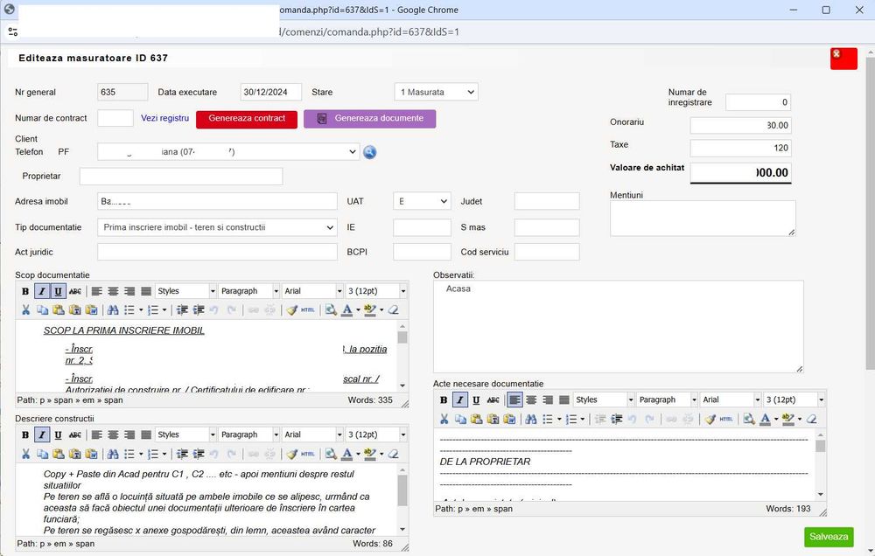The width and height of the screenshot is (875, 556).
Task: Toggle italic in Acte necesare documentatie editor
Action: click(460, 400)
